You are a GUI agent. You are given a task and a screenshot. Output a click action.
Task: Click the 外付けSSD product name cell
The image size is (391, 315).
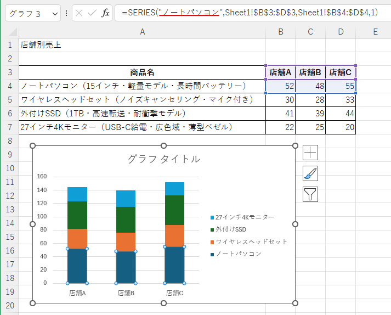coord(143,114)
